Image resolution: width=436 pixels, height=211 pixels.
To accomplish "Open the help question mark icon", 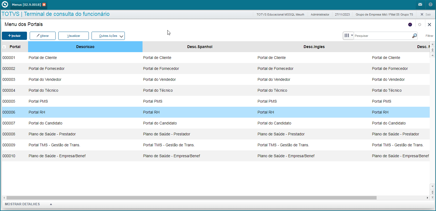I will (x=431, y=4).
